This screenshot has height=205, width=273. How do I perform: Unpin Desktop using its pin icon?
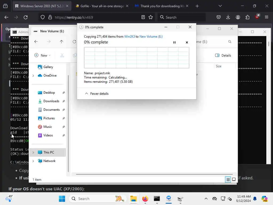click(x=63, y=93)
